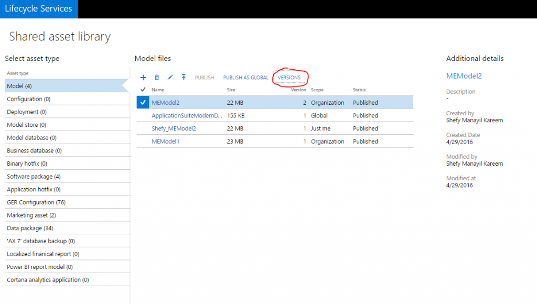537x304 pixels.
Task: Click the greyed-out Publish button
Action: tap(205, 78)
